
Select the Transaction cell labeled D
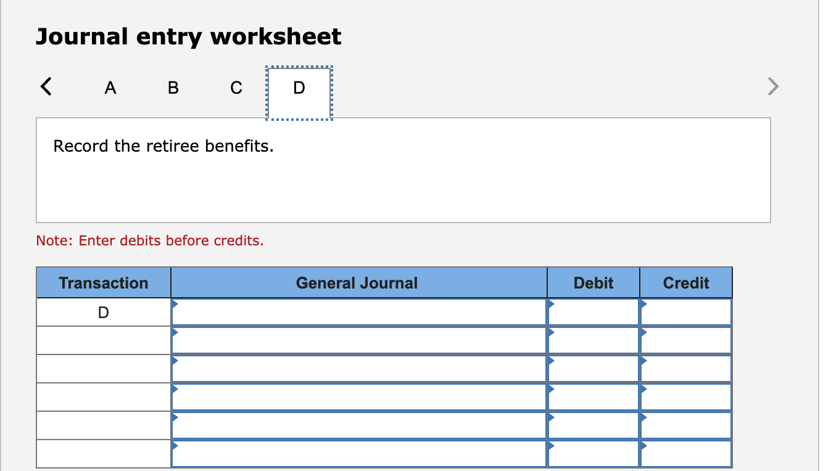(103, 311)
